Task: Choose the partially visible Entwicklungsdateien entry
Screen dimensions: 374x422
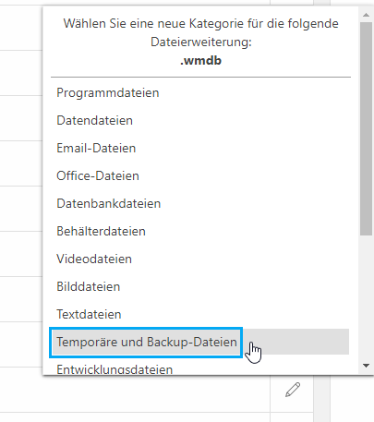Action: coord(200,368)
